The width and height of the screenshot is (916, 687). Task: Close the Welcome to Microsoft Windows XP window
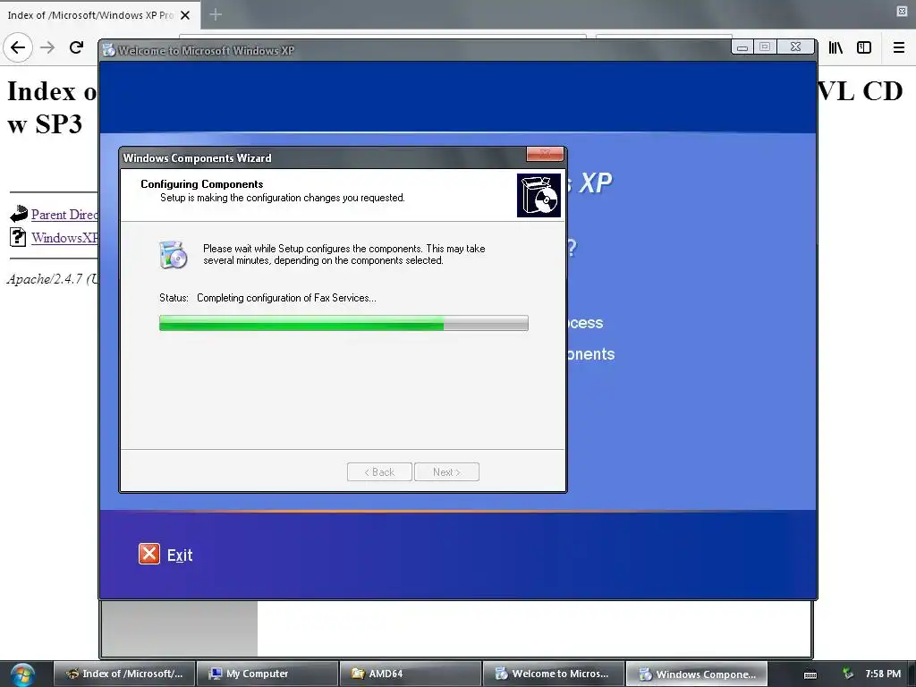tap(795, 47)
